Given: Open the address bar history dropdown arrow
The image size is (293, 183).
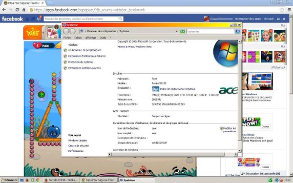Looking at the screenshot, I should coord(177,31).
